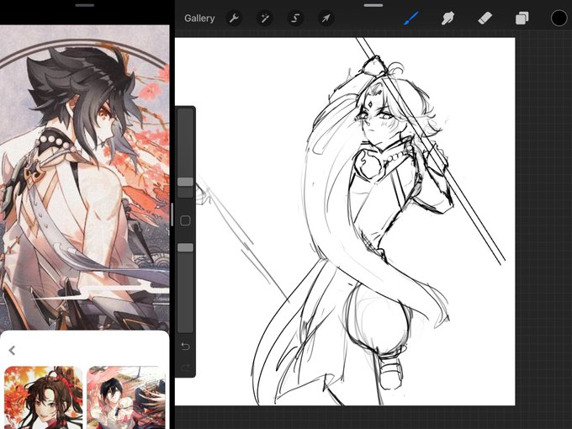Click the brush size slider handle
Viewport: 572px width, 429px height.
185,182
